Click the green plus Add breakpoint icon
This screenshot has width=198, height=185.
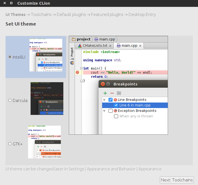[x=105, y=93]
